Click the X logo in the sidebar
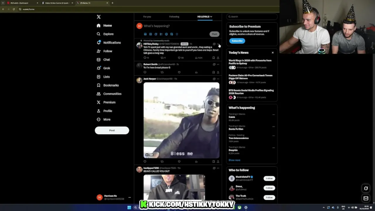 (x=99, y=17)
